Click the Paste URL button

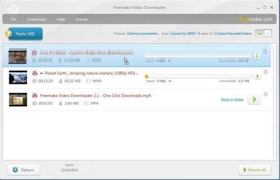[x=25, y=34]
